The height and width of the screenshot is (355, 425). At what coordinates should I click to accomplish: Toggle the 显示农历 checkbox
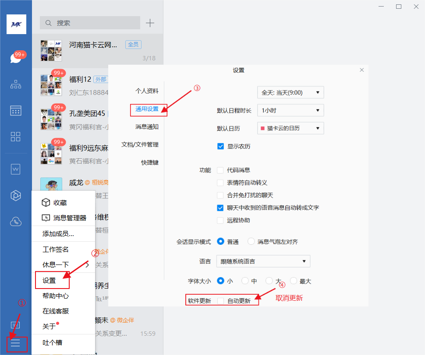(220, 146)
